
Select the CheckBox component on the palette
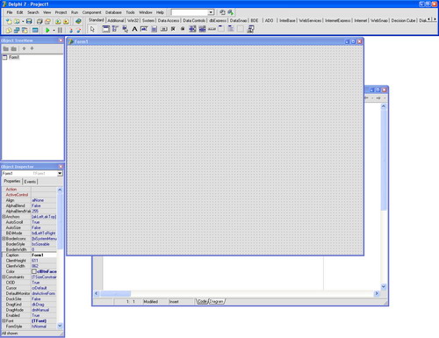click(x=173, y=29)
